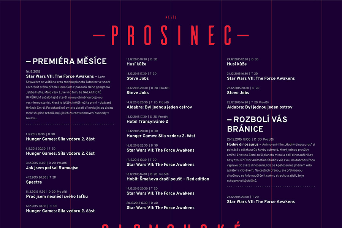Image resolution: width=342 pixels, height=228 pixels.
Task: Click Star Wars VII screening on 26.12.2015 at 23.00
Action: (x=261, y=202)
